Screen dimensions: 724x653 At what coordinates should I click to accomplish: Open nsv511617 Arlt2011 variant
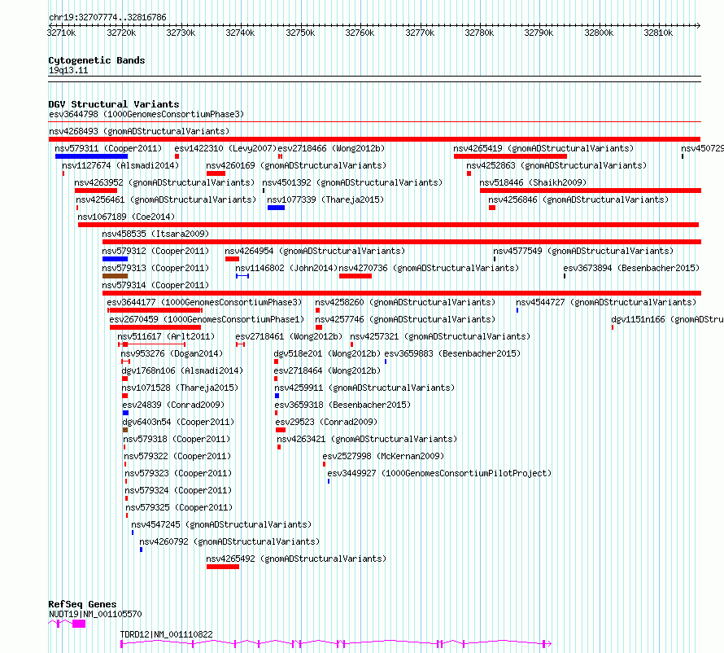click(166, 336)
